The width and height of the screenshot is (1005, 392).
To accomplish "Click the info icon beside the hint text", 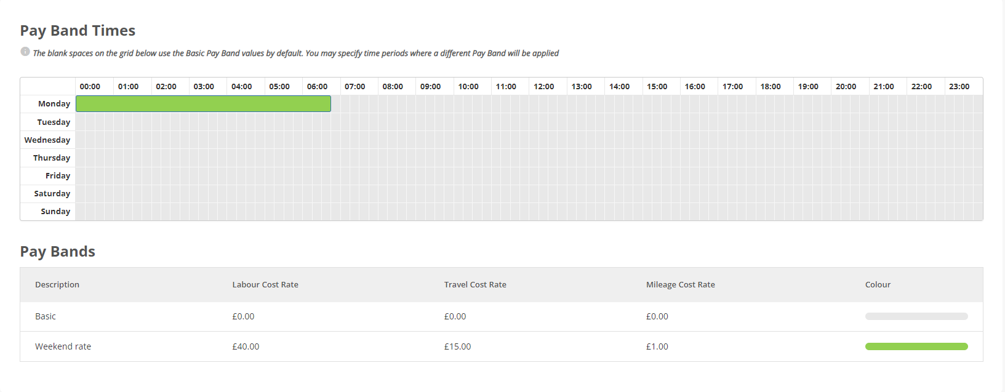I will (x=25, y=52).
